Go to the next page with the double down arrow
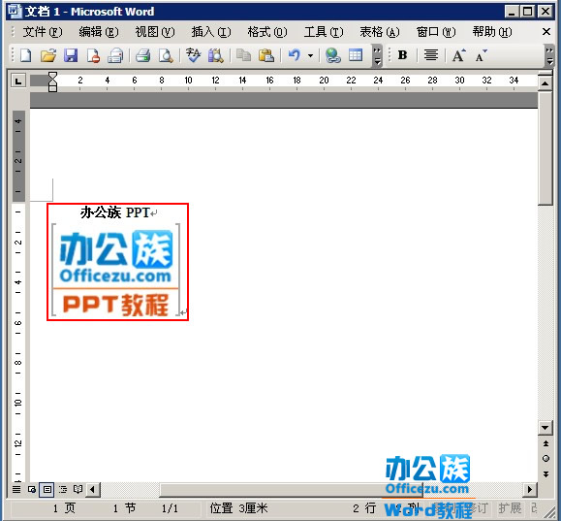561x521 pixels. pyautogui.click(x=545, y=473)
